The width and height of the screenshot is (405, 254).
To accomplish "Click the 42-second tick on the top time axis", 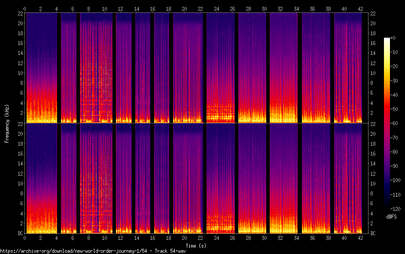I will tap(360, 8).
